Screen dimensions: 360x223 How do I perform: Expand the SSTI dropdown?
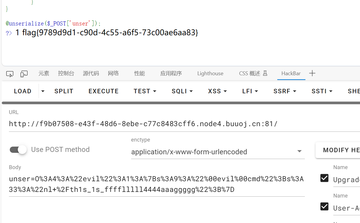click(322, 91)
